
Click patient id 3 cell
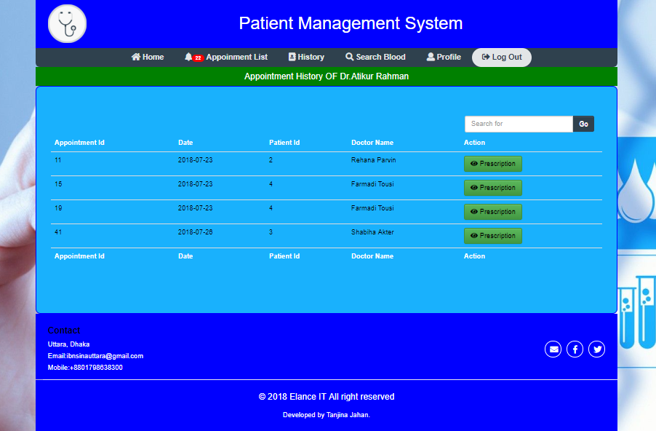[x=271, y=232]
